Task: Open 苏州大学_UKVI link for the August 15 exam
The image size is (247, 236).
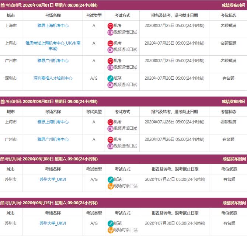Action: [53, 223]
